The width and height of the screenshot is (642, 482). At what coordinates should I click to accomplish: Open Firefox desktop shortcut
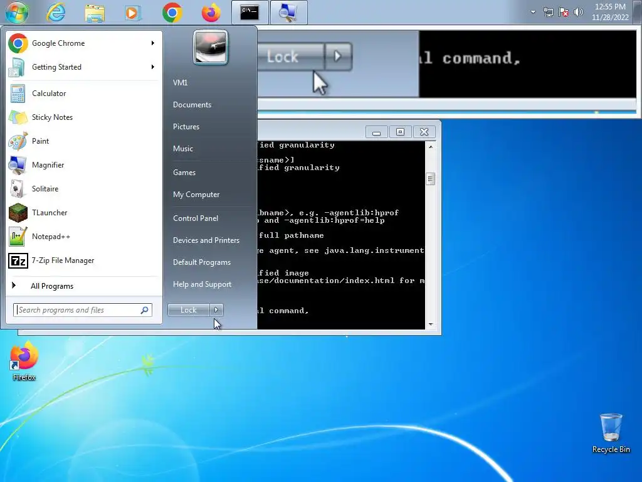pyautogui.click(x=24, y=361)
